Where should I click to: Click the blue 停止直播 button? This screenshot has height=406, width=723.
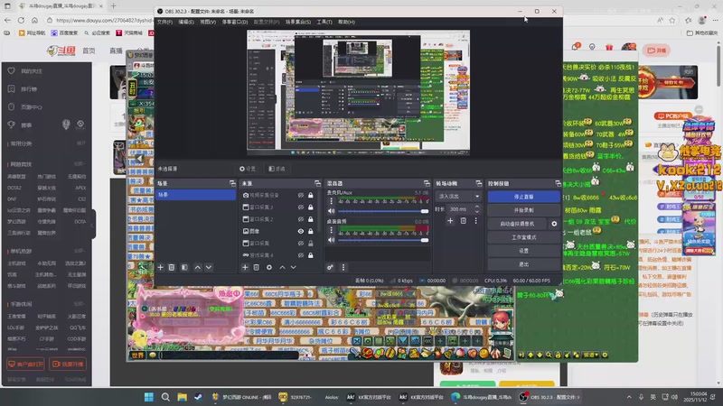524,197
